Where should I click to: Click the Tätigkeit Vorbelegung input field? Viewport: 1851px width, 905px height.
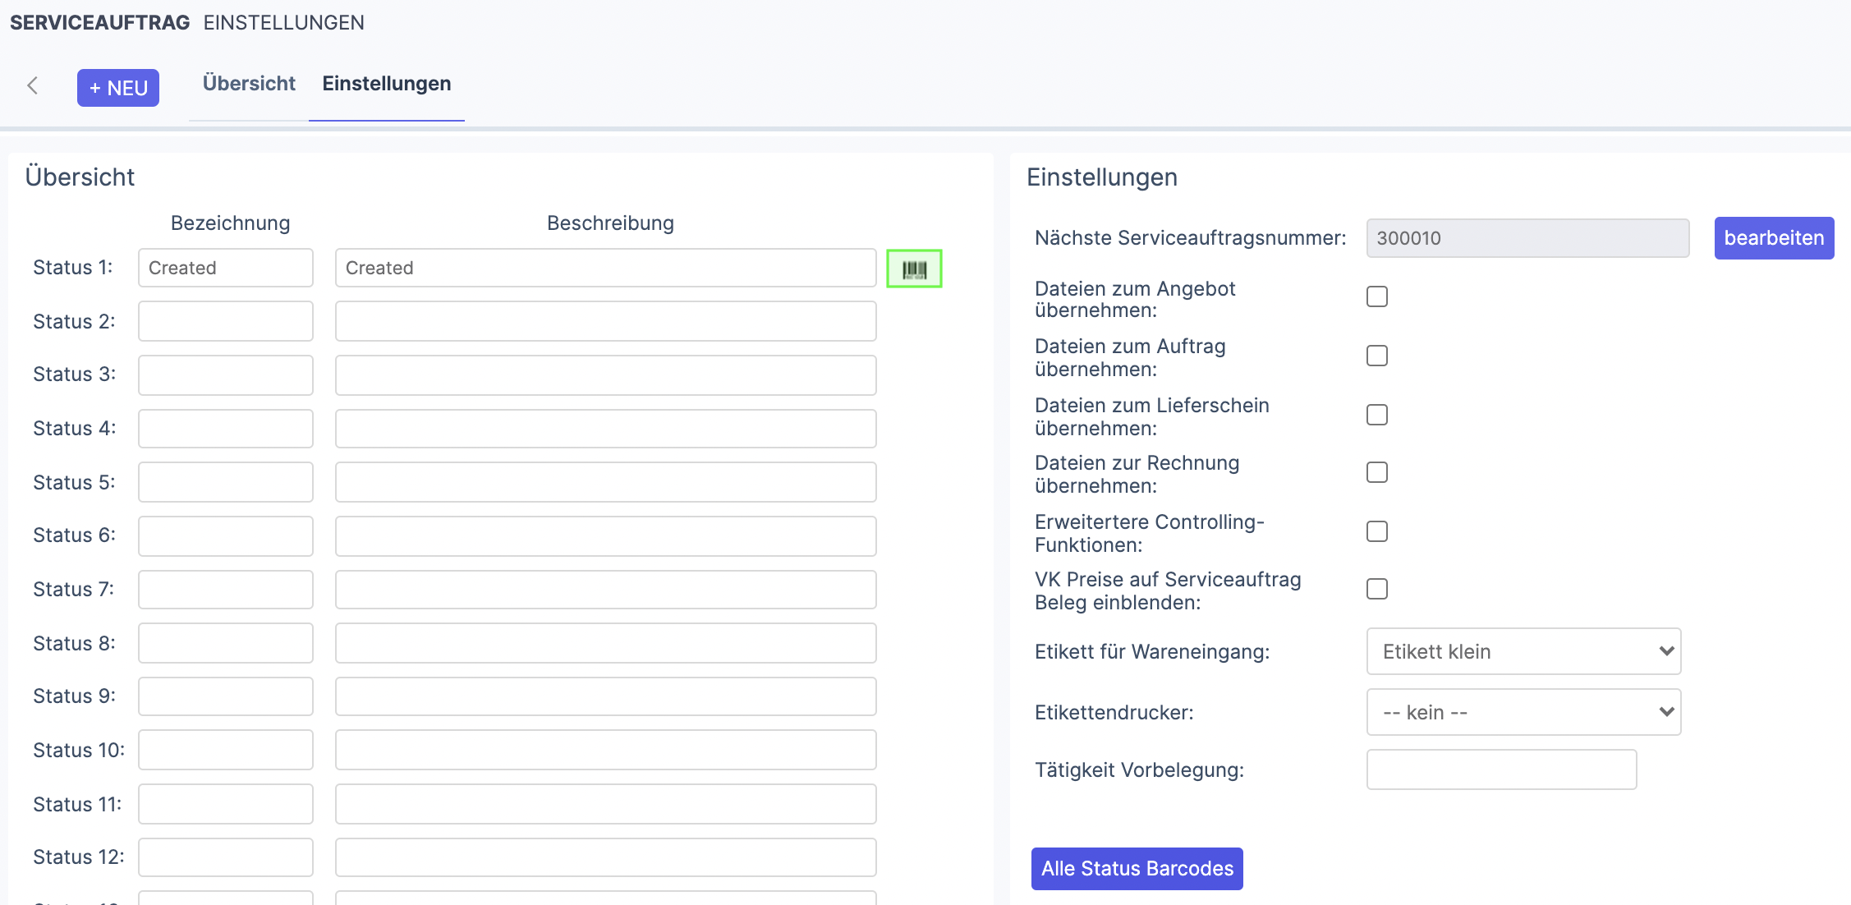coord(1501,769)
